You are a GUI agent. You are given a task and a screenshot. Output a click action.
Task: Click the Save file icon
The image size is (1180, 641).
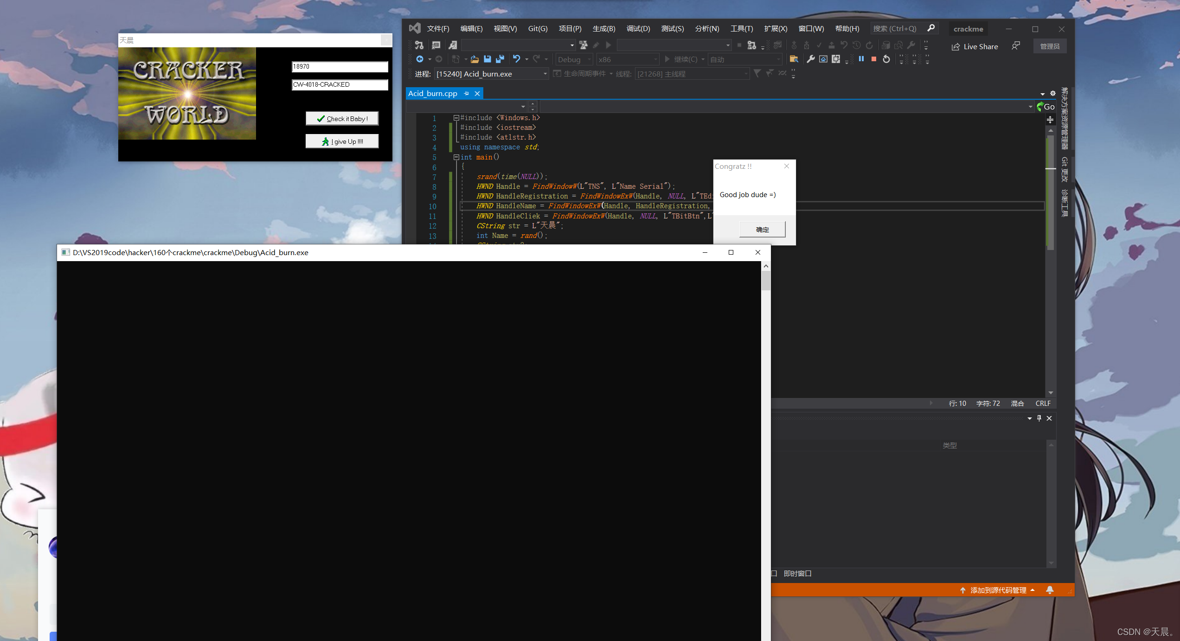[x=487, y=59]
